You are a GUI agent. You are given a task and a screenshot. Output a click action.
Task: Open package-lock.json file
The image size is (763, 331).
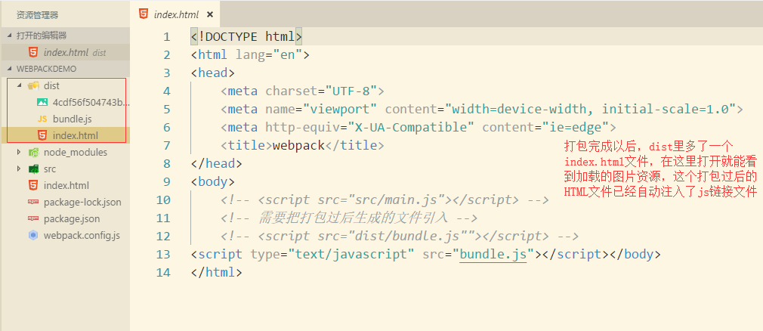click(x=82, y=202)
